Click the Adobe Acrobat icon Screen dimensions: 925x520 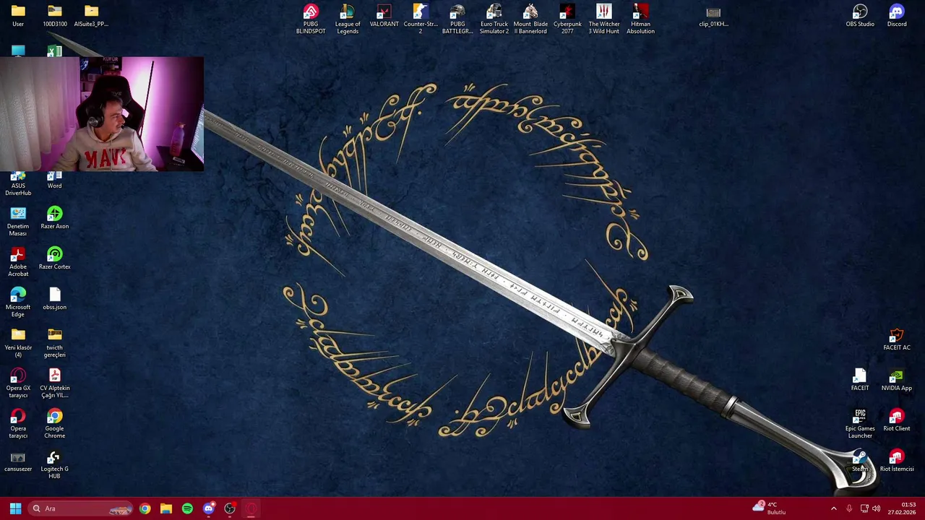18,261
